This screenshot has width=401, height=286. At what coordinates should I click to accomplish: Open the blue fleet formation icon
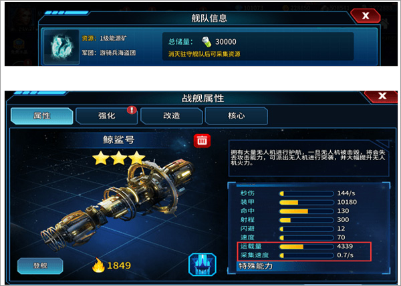tap(203, 264)
